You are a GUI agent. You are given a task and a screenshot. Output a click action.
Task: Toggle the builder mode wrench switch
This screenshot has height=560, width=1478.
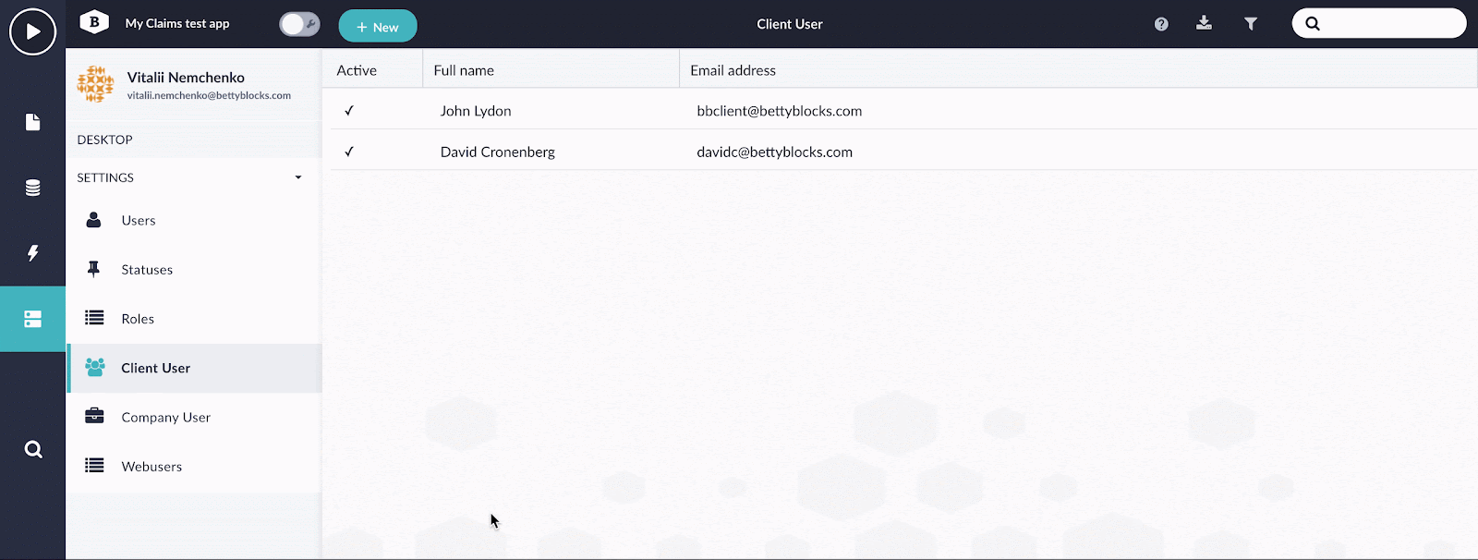click(x=299, y=24)
